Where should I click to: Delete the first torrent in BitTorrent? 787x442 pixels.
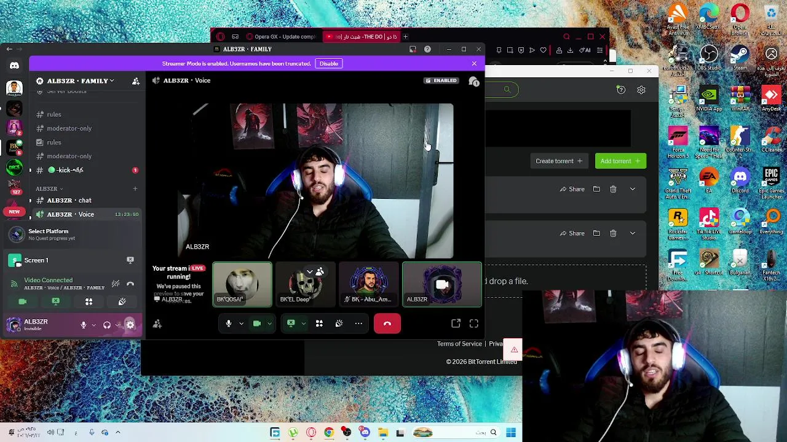click(613, 189)
